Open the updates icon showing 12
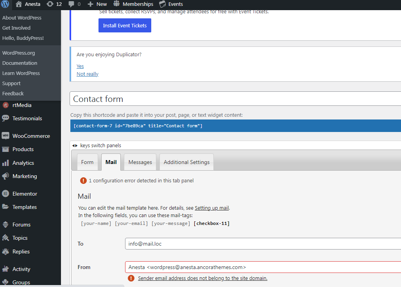401x287 pixels. (50, 4)
